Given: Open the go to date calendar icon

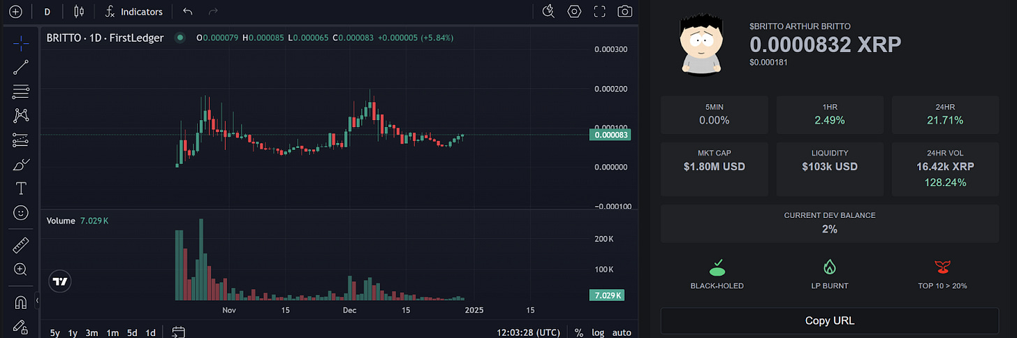Looking at the screenshot, I should pos(178,332).
